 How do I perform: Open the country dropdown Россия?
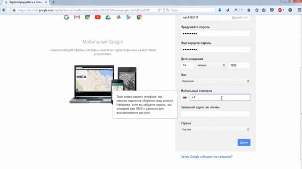point(215,130)
